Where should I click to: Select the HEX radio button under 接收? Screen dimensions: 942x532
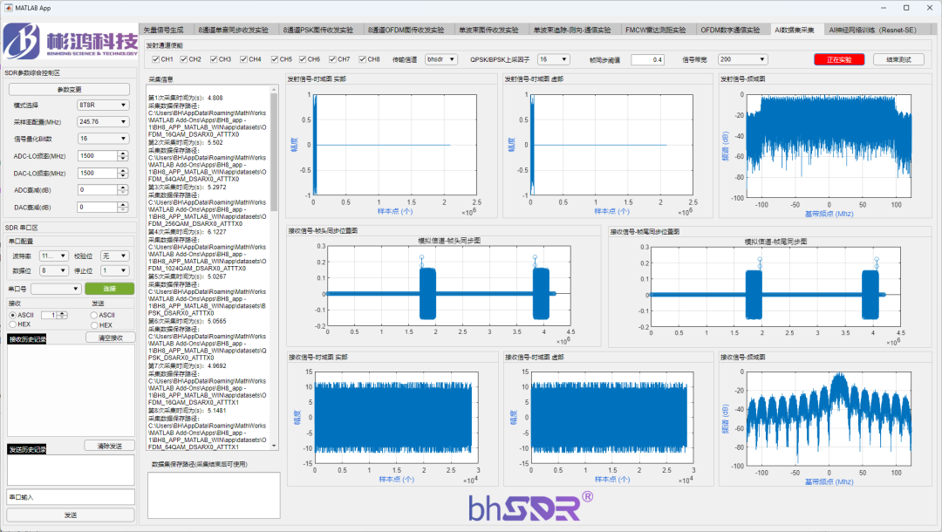pyautogui.click(x=13, y=324)
